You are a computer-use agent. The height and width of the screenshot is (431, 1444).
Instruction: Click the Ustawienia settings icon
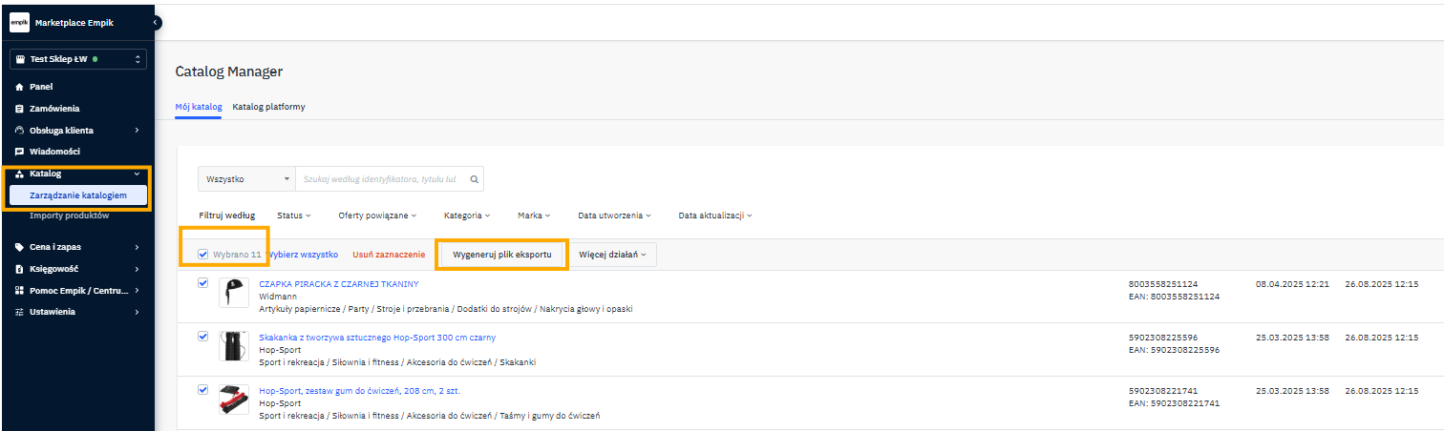(x=19, y=312)
